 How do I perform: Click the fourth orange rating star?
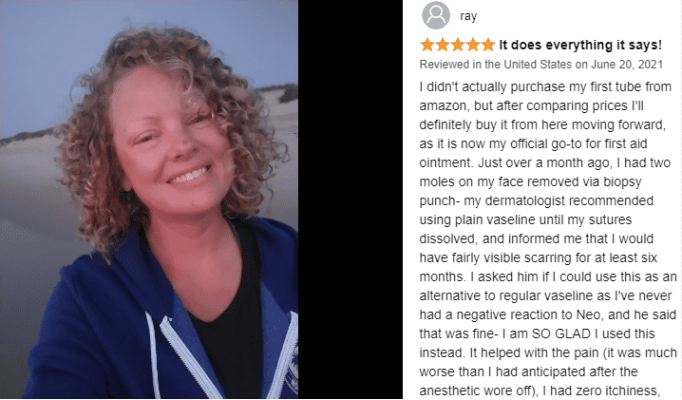tap(473, 45)
